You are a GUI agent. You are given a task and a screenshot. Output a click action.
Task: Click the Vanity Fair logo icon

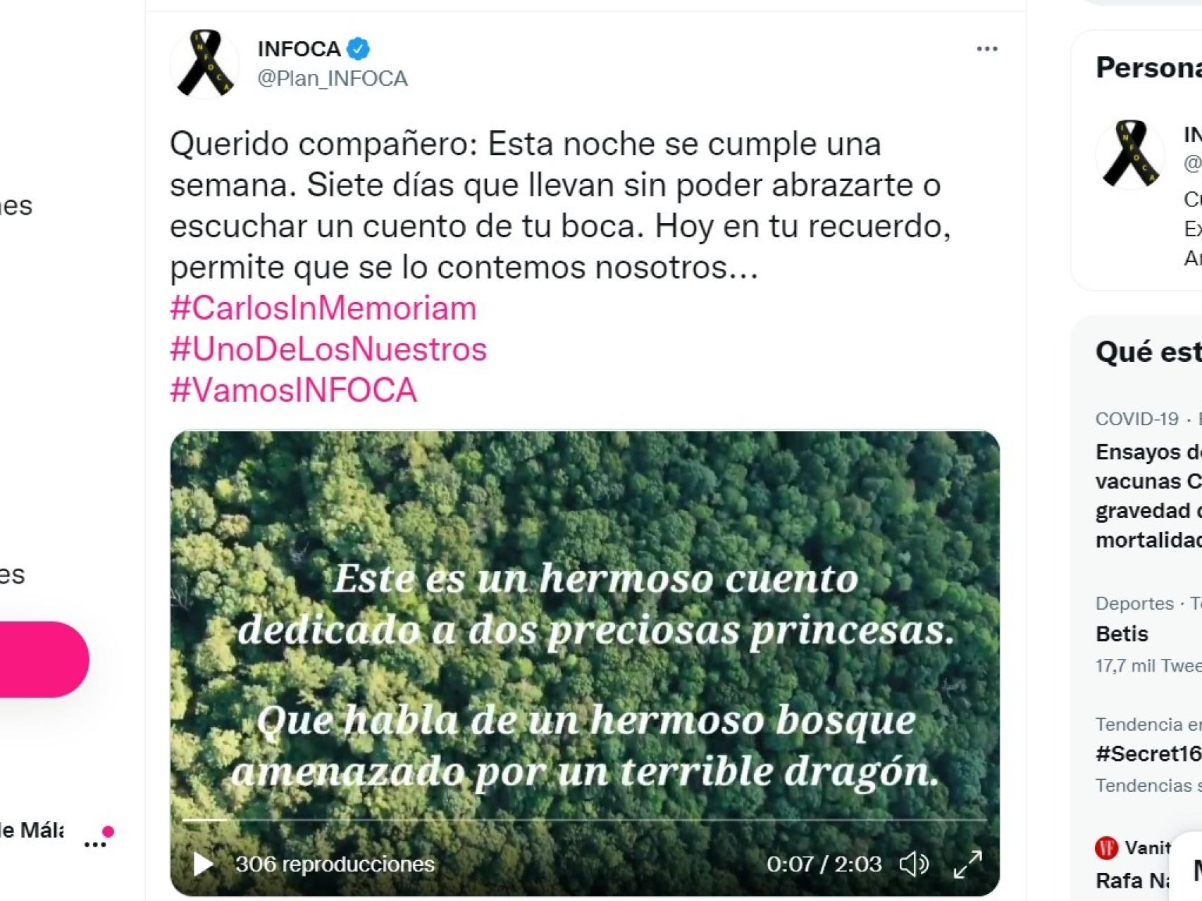pos(1106,848)
